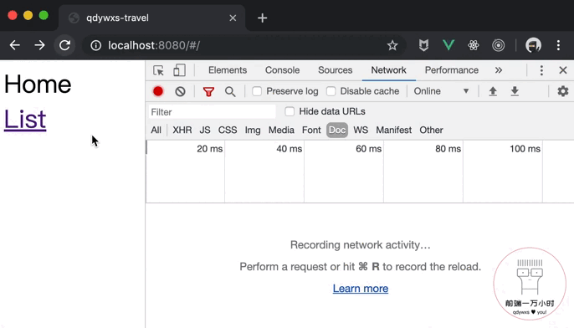Filter requests by XHR

[x=182, y=130]
